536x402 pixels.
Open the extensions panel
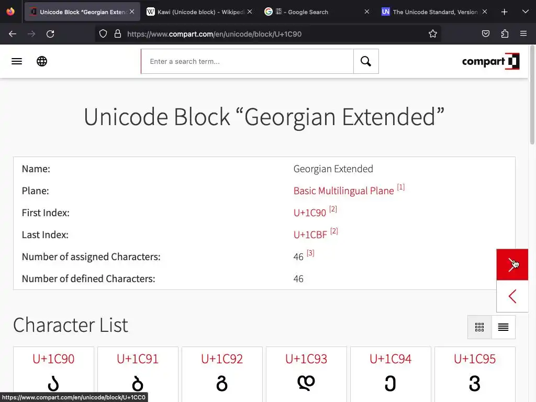(505, 34)
